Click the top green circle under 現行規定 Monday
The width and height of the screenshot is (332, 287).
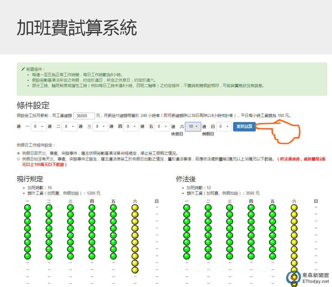[x=28, y=208]
